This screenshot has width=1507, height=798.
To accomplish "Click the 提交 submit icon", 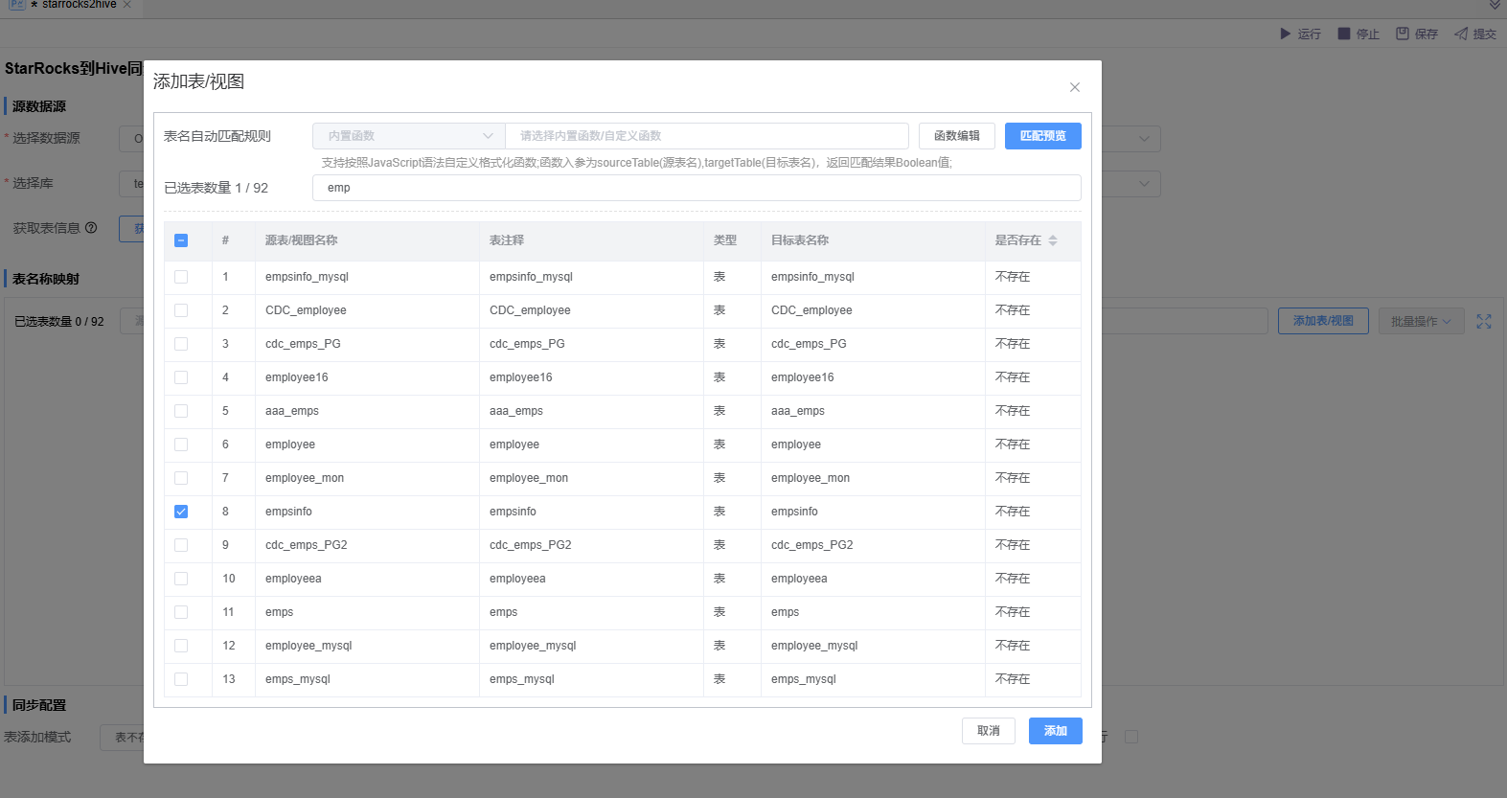I will pyautogui.click(x=1461, y=34).
